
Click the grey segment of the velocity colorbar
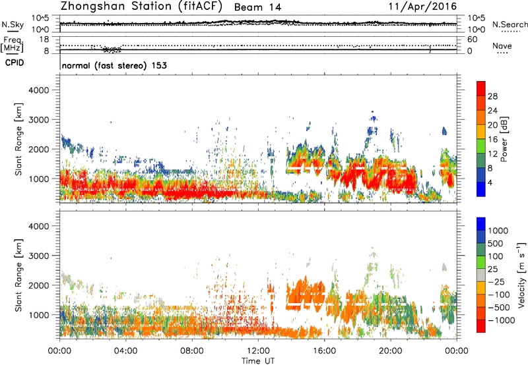coord(481,275)
